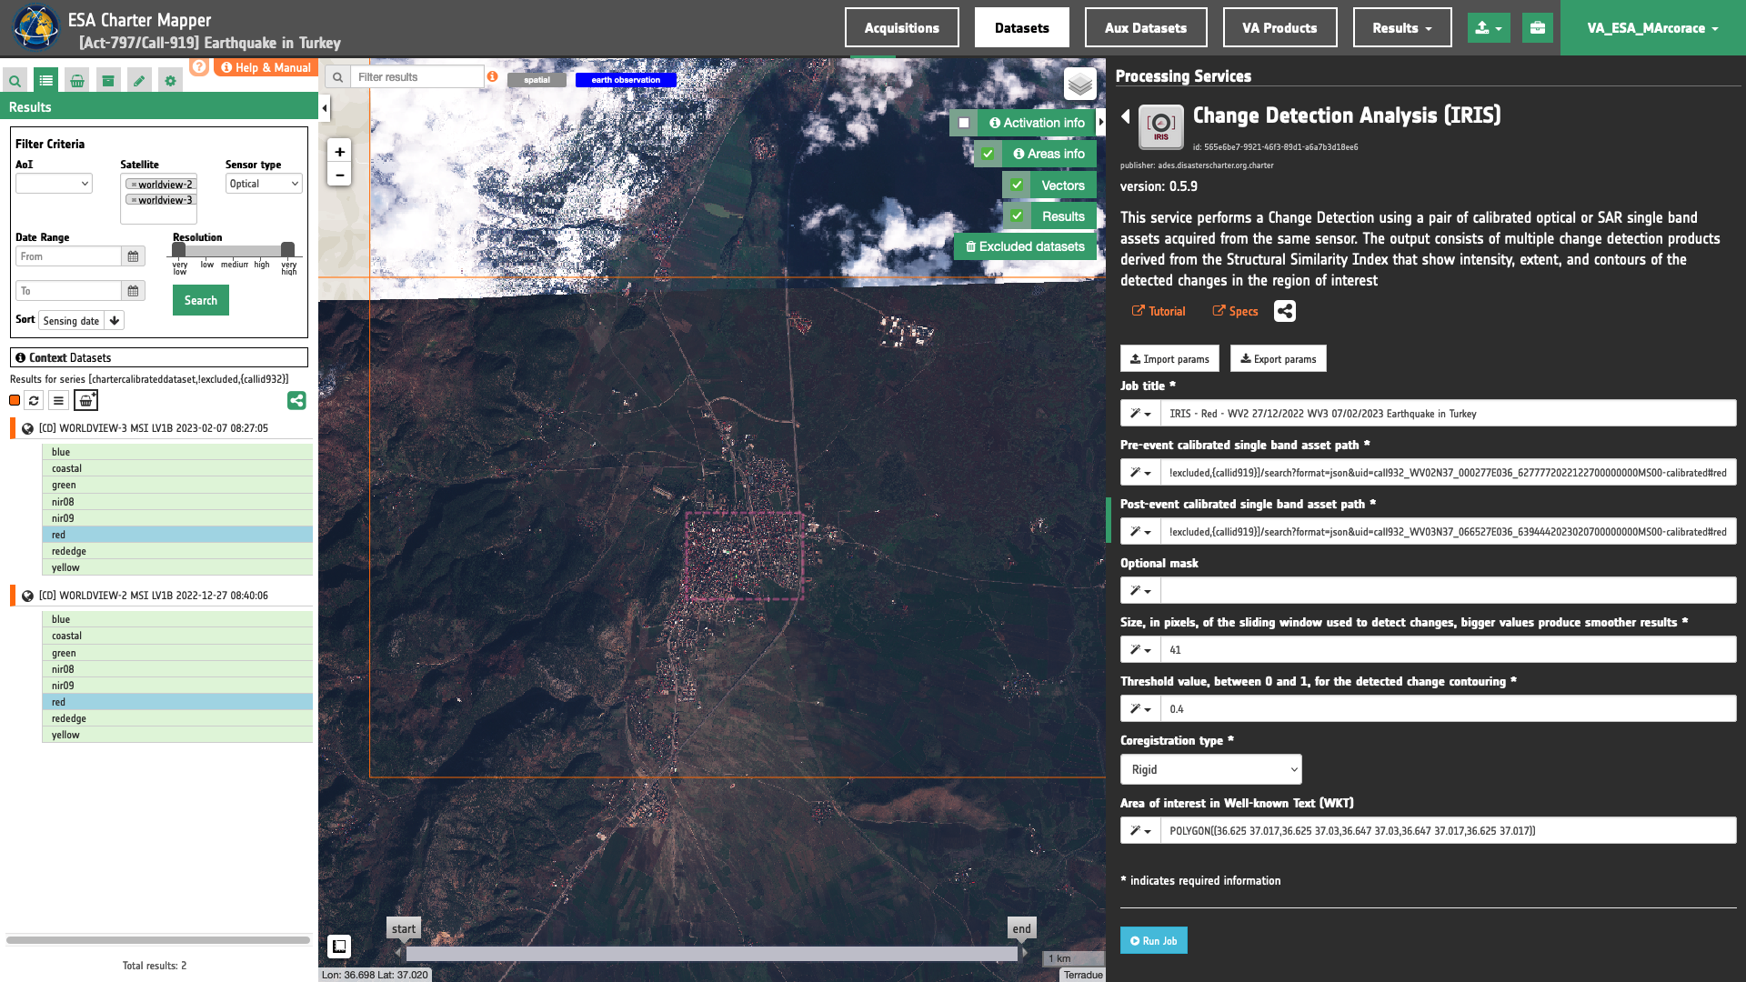
Task: Click the Run Job button
Action: point(1153,940)
